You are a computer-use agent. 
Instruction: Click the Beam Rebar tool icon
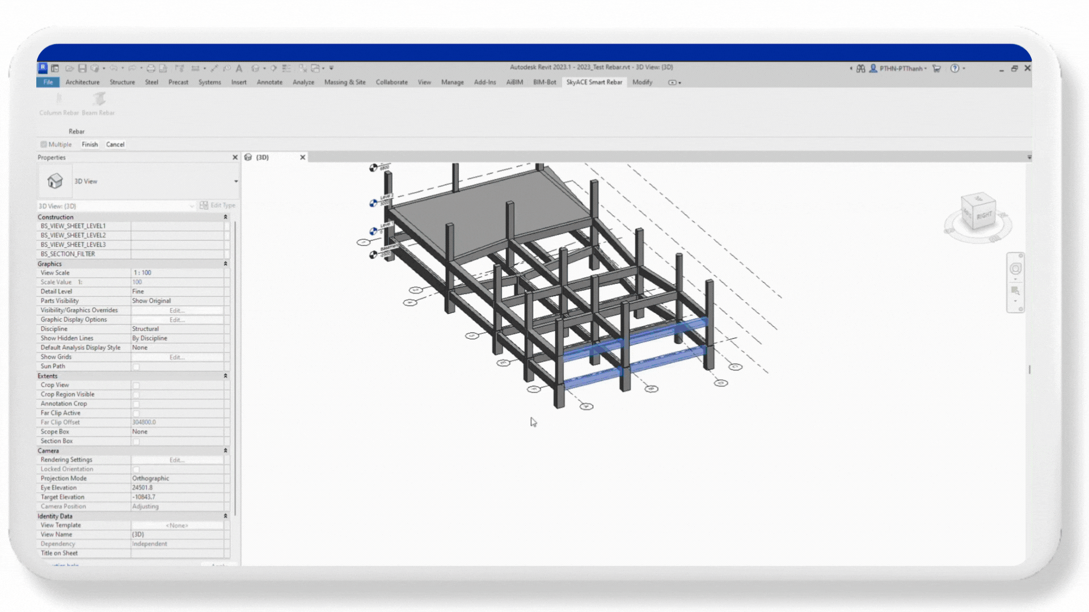[99, 99]
